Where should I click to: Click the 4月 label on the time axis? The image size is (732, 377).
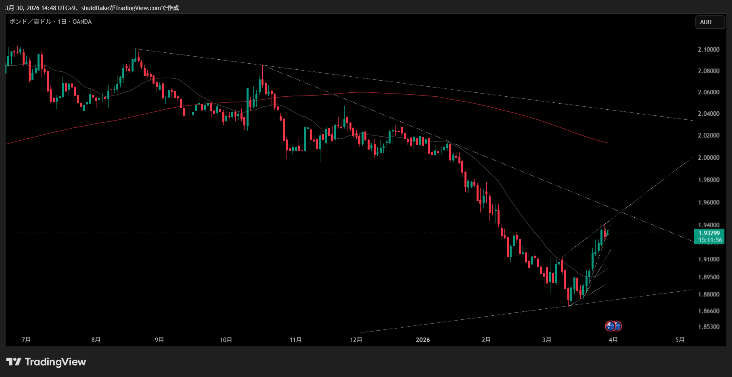click(613, 340)
